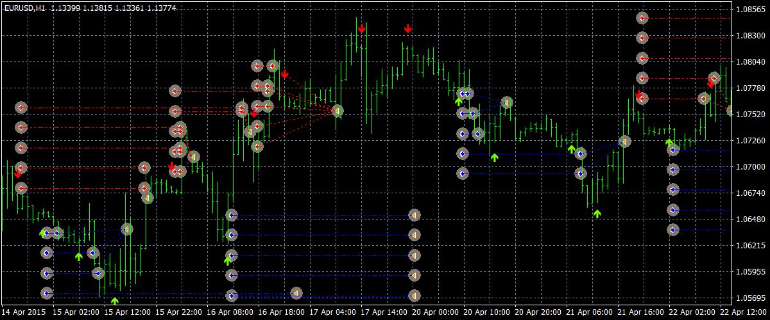Click the 15 Apr 22:00 time label

tap(178, 312)
